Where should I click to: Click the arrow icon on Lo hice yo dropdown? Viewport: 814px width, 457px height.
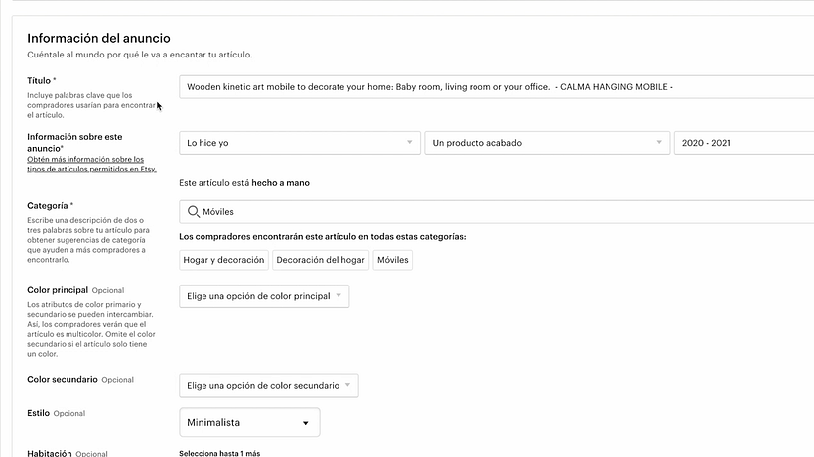point(410,142)
